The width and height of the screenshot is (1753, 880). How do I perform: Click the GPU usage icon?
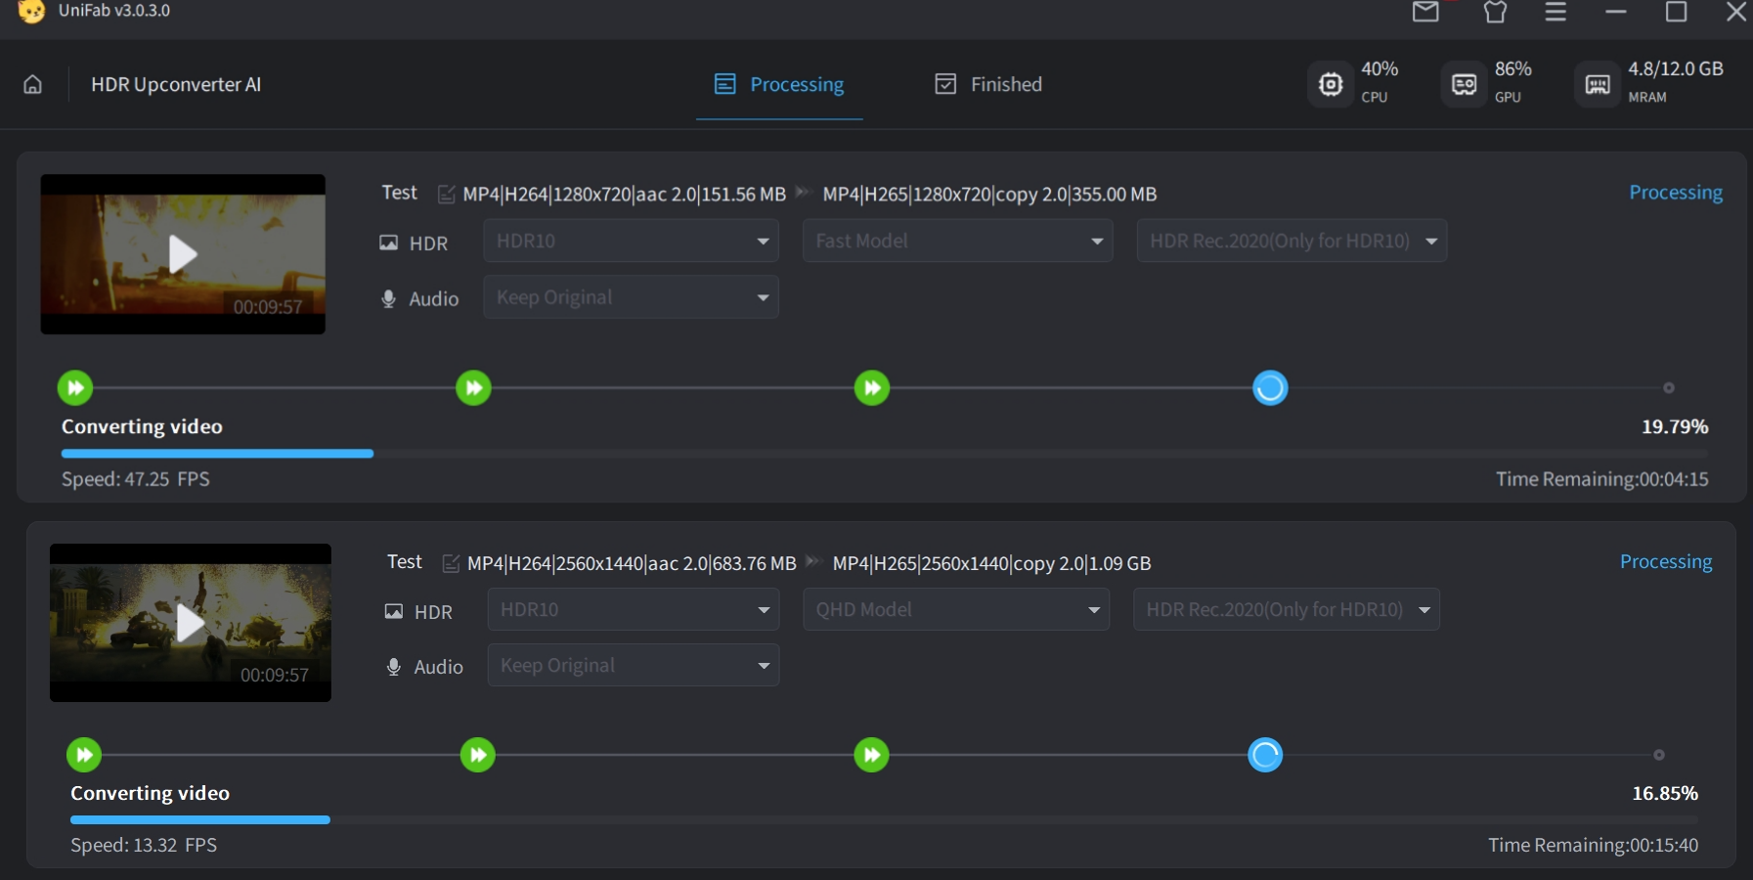click(x=1464, y=85)
